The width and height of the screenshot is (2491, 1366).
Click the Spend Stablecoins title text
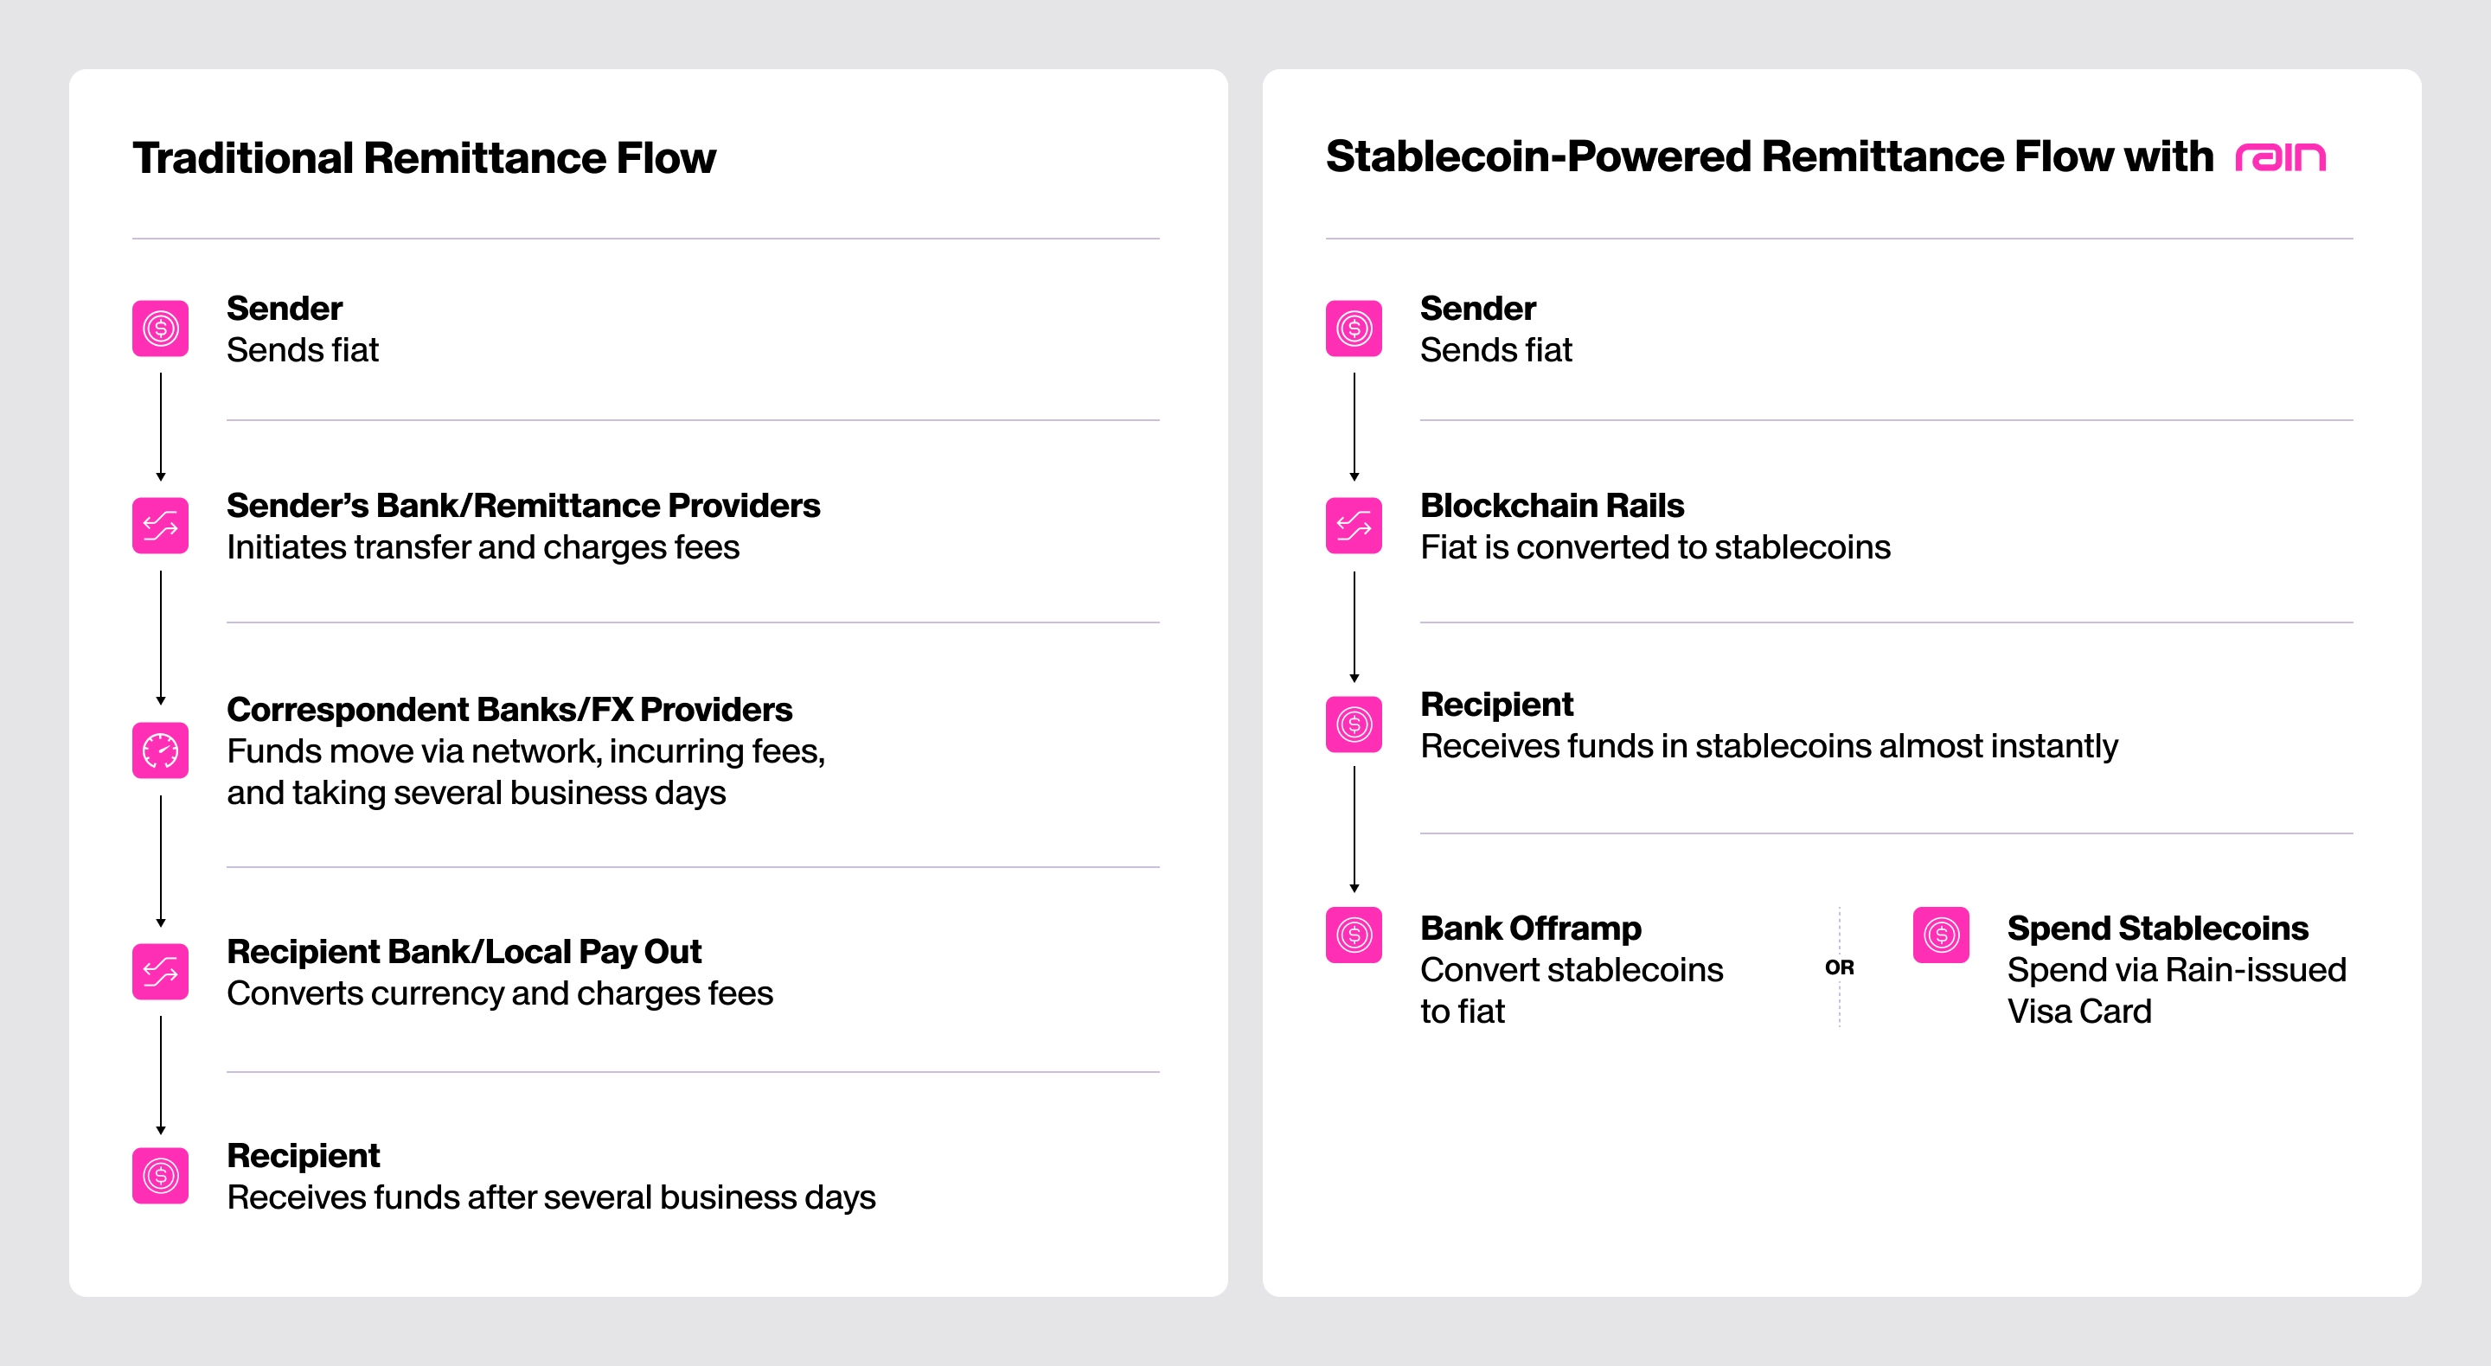2157,928
